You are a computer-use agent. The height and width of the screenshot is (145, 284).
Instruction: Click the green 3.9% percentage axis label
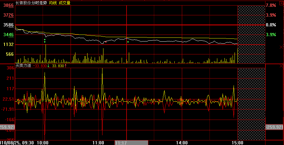point(271,35)
